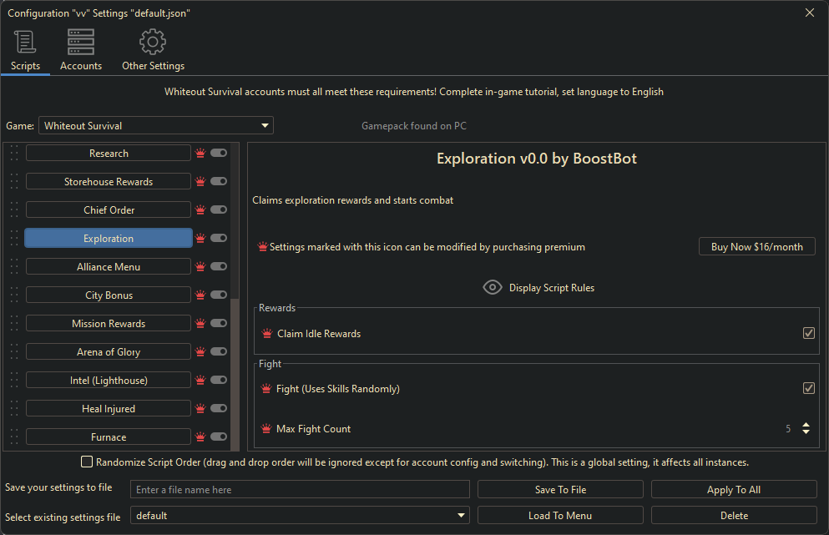Open the Scripts tab

(x=25, y=51)
